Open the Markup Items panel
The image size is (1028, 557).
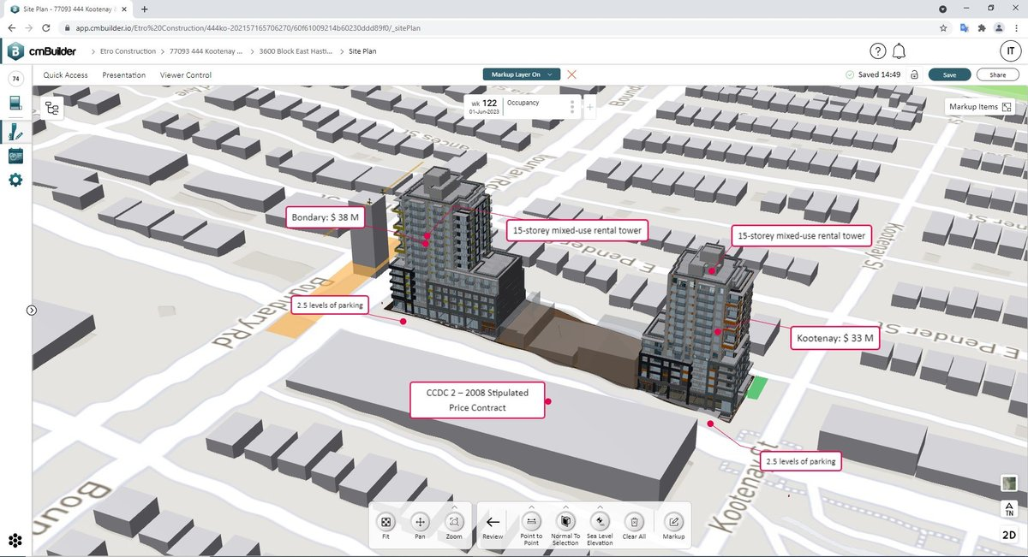pyautogui.click(x=981, y=107)
